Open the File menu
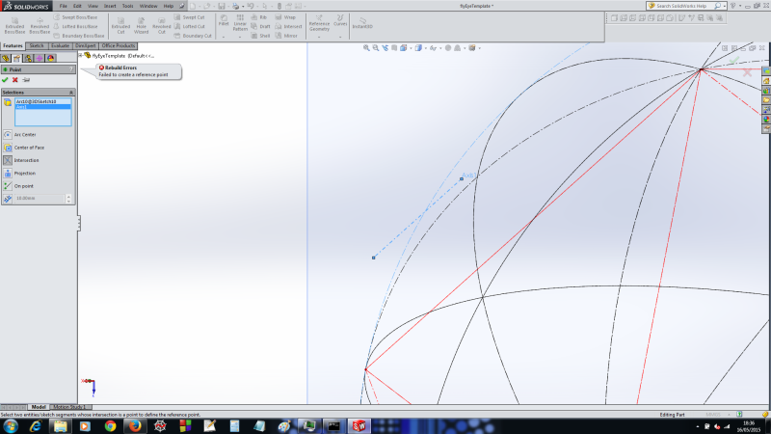 tap(63, 6)
